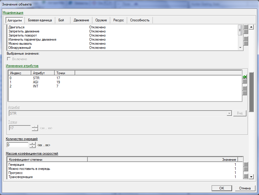Open the Модификация link
Viewport: 259px width, 195px height.
coord(13,13)
